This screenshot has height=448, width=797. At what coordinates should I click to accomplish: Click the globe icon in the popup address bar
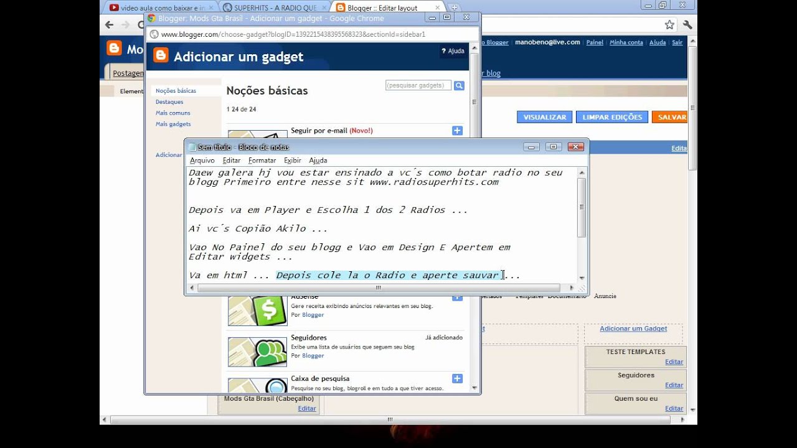click(x=154, y=34)
